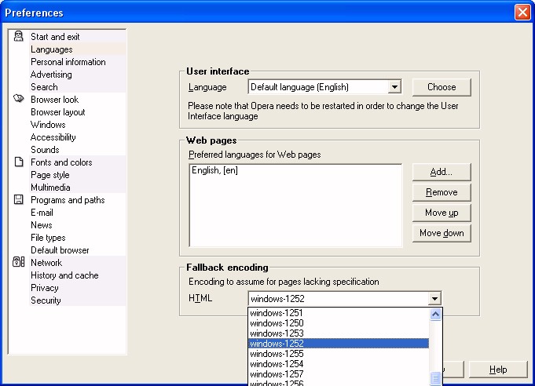The width and height of the screenshot is (535, 386).
Task: Click the Start and exit category icon
Action: pos(18,36)
